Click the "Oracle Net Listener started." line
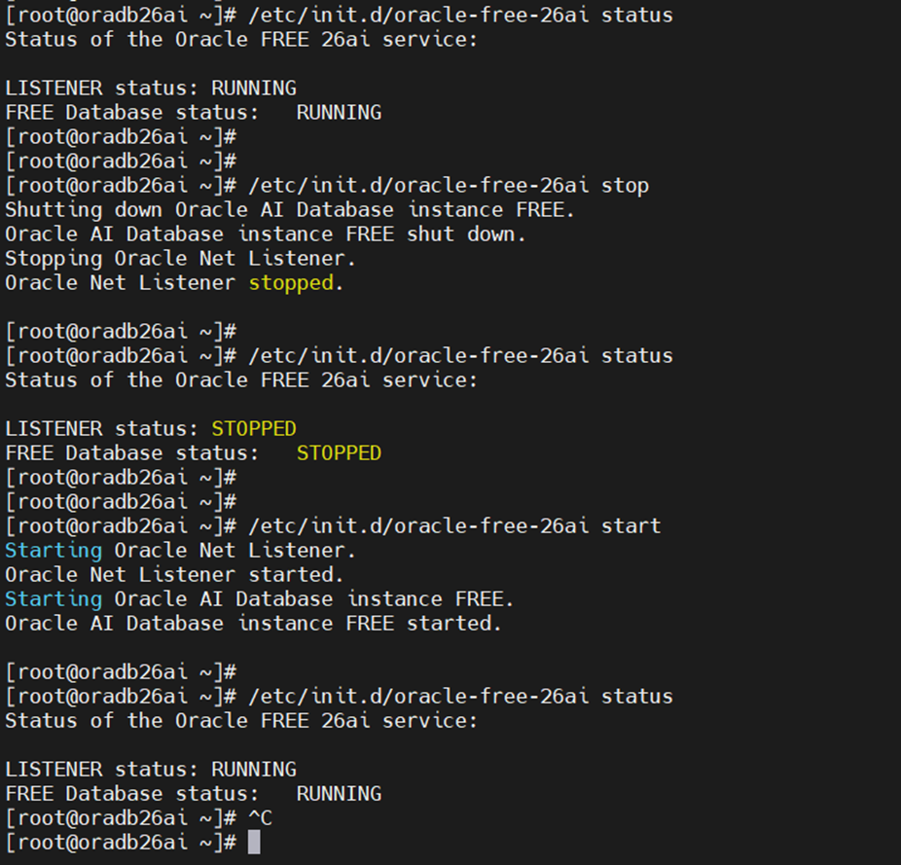Image resolution: width=901 pixels, height=865 pixels. pos(174,575)
